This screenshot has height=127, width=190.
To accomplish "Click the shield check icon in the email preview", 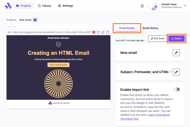I will click(x=58, y=44).
